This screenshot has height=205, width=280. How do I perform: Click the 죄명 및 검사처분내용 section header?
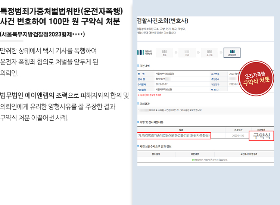[152, 122]
